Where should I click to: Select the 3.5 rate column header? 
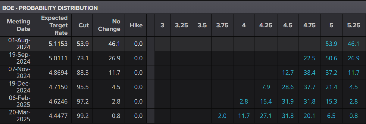coord(202,25)
